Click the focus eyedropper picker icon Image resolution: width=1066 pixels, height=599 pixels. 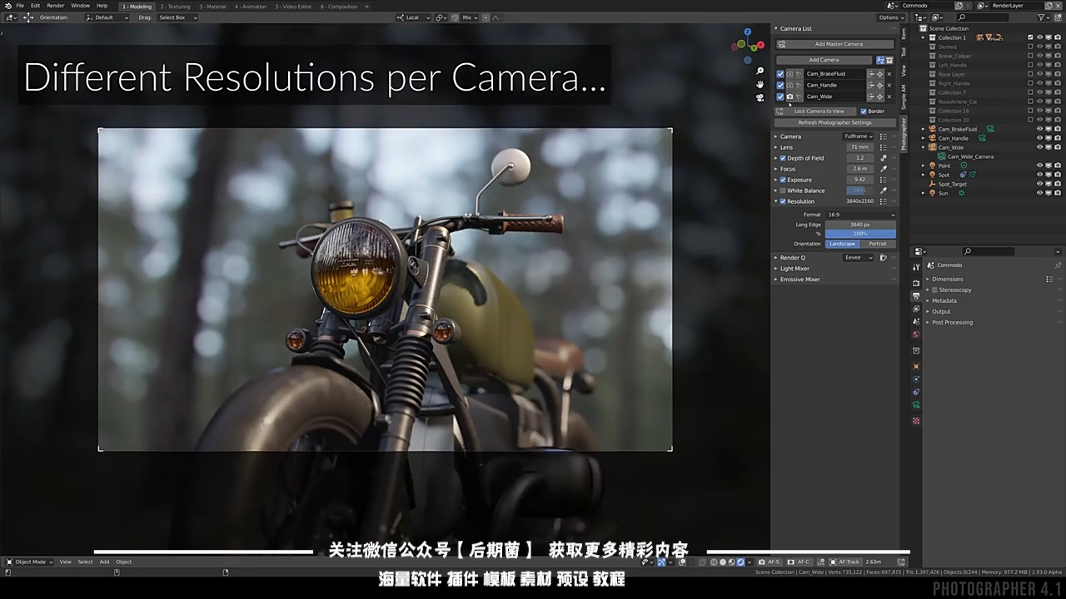point(884,169)
